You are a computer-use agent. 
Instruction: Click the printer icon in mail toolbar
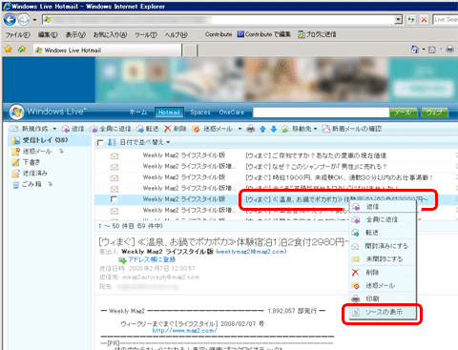coord(251,129)
